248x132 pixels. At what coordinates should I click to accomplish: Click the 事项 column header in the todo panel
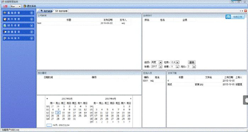[x=94, y=77]
